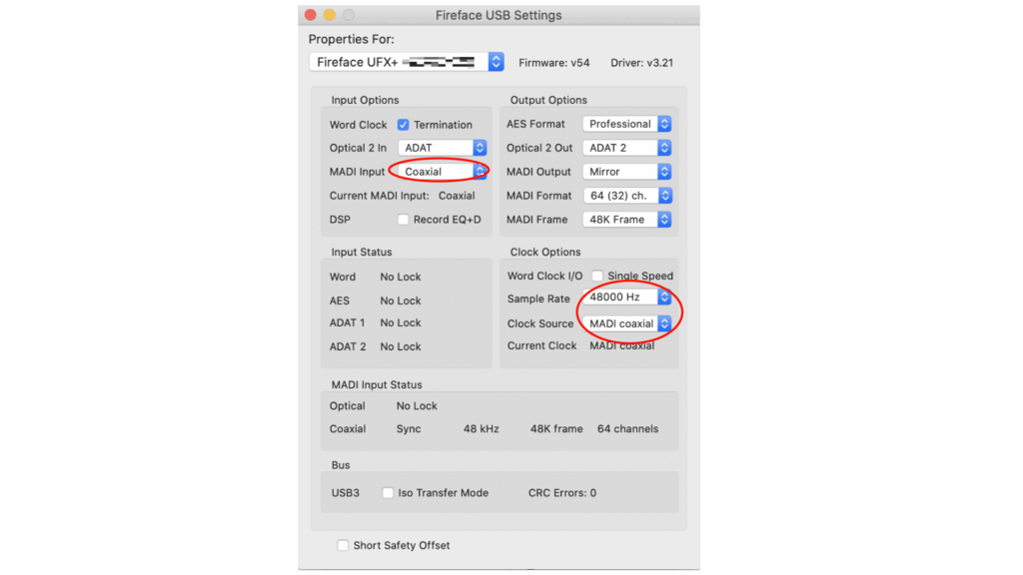
Task: Select the MADI Format 64 (32) ch. dropdown
Action: pyautogui.click(x=627, y=196)
